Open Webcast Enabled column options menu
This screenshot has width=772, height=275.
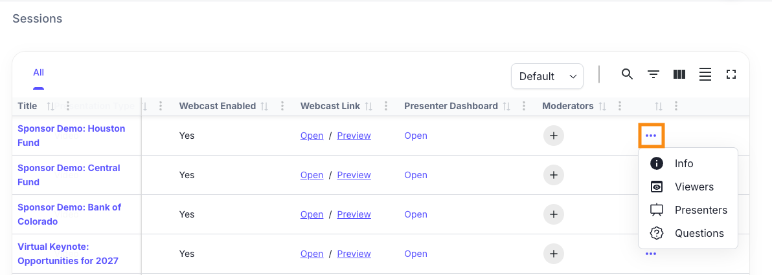click(282, 106)
